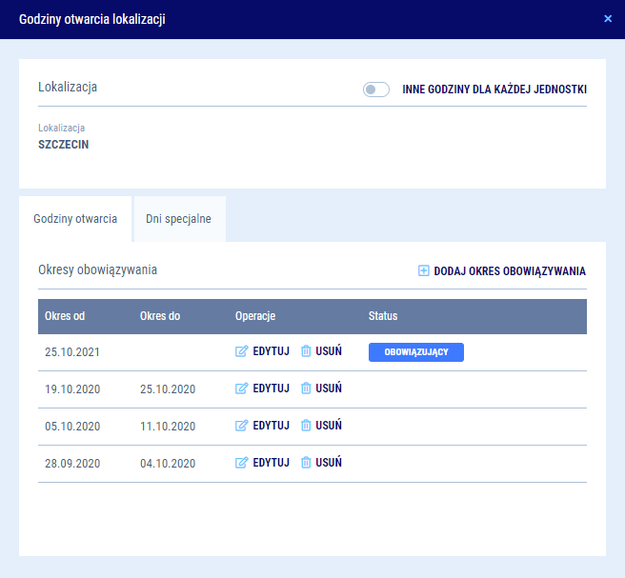The image size is (625, 578).
Task: Close the Godziny otwarcia lokalizacji dialog
Action: (x=608, y=18)
